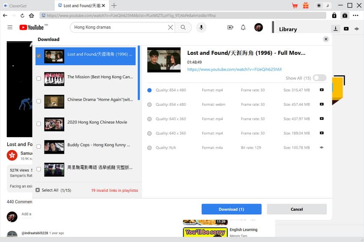Go to the home page icon
Image resolution: width=364 pixels, height=242 pixels.
pyautogui.click(x=32, y=15)
